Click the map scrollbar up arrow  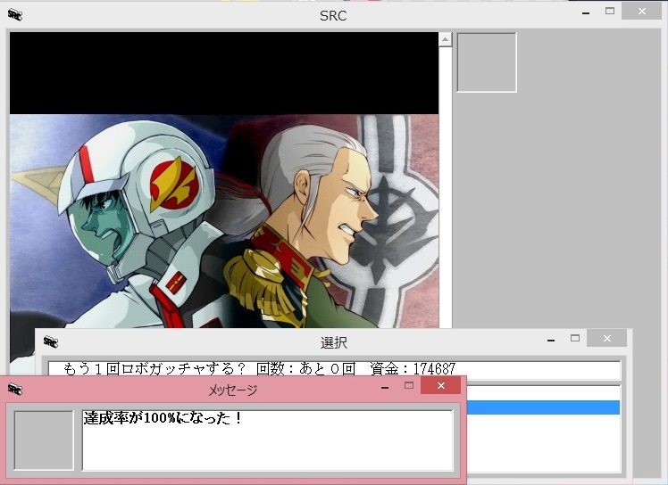(x=445, y=39)
